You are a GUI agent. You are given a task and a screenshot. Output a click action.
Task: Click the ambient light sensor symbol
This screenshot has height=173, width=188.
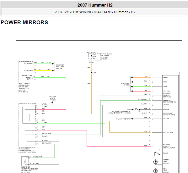coord(155,162)
